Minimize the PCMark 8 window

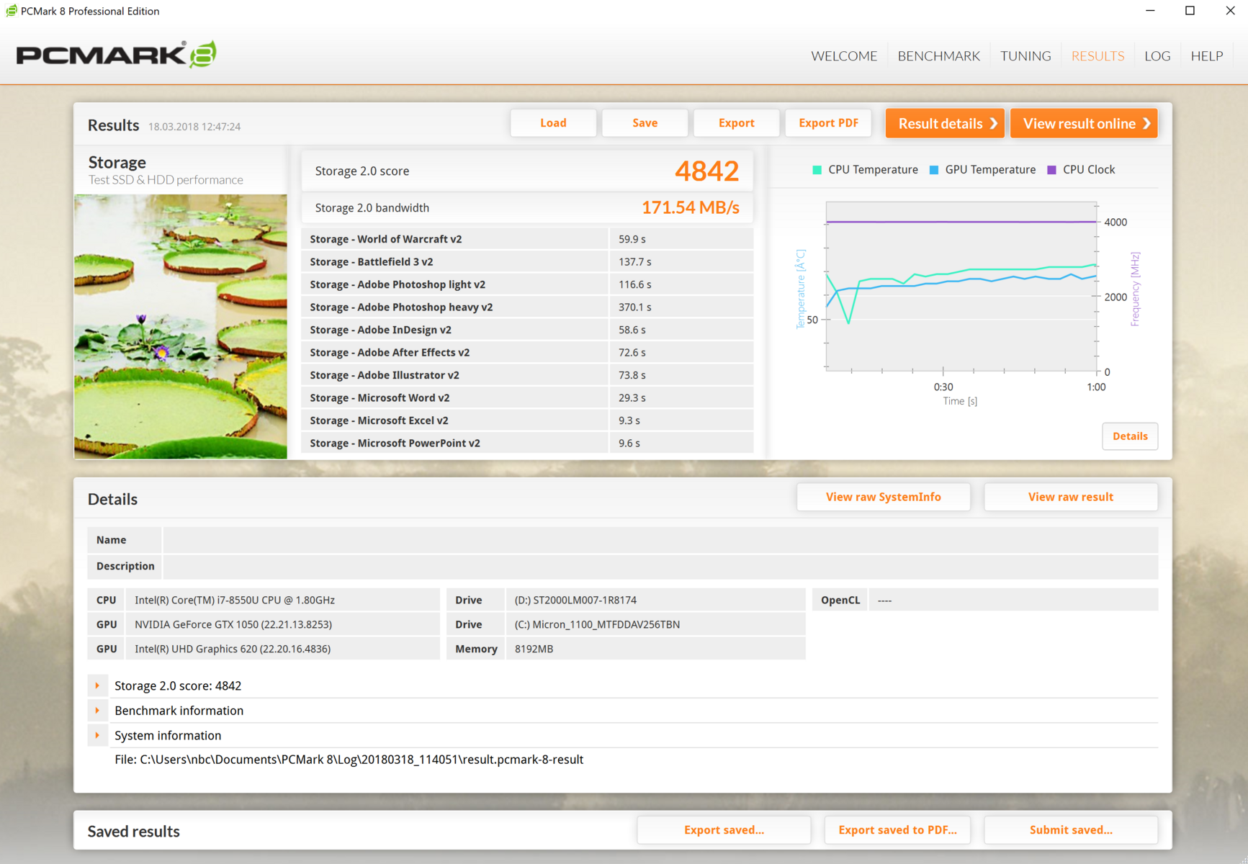click(x=1150, y=11)
